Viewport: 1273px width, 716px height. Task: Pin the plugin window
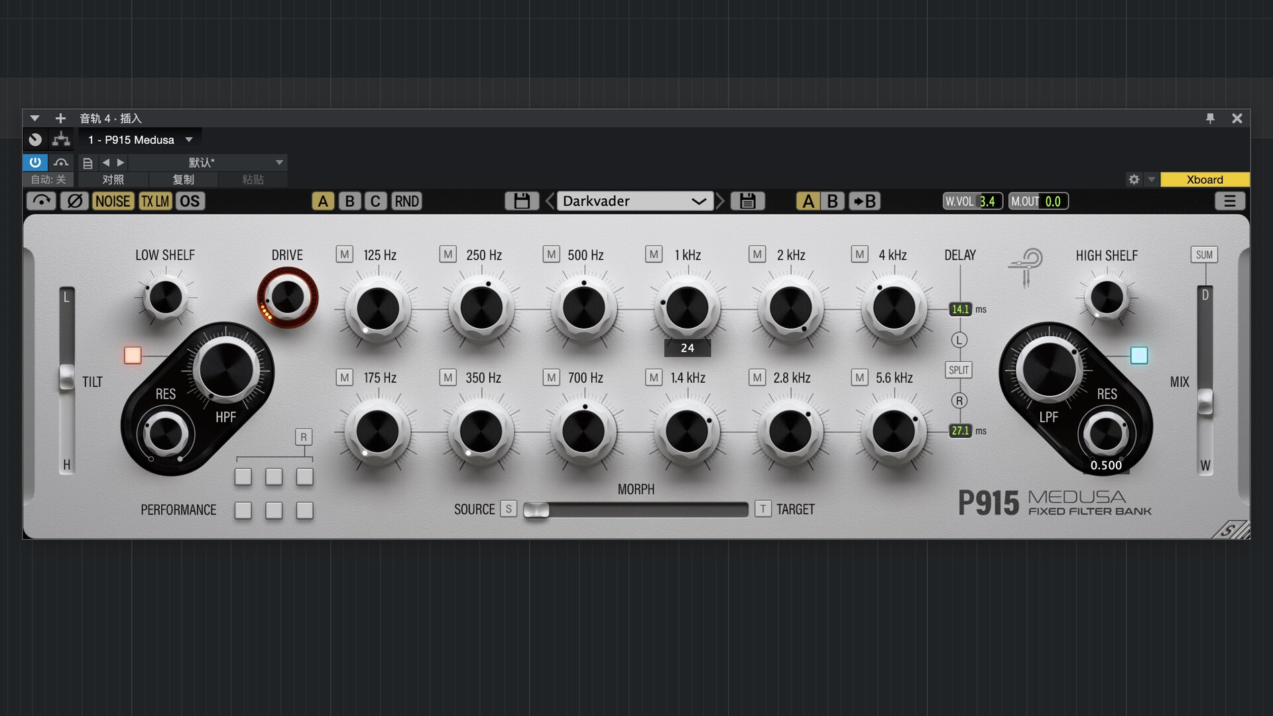point(1210,118)
